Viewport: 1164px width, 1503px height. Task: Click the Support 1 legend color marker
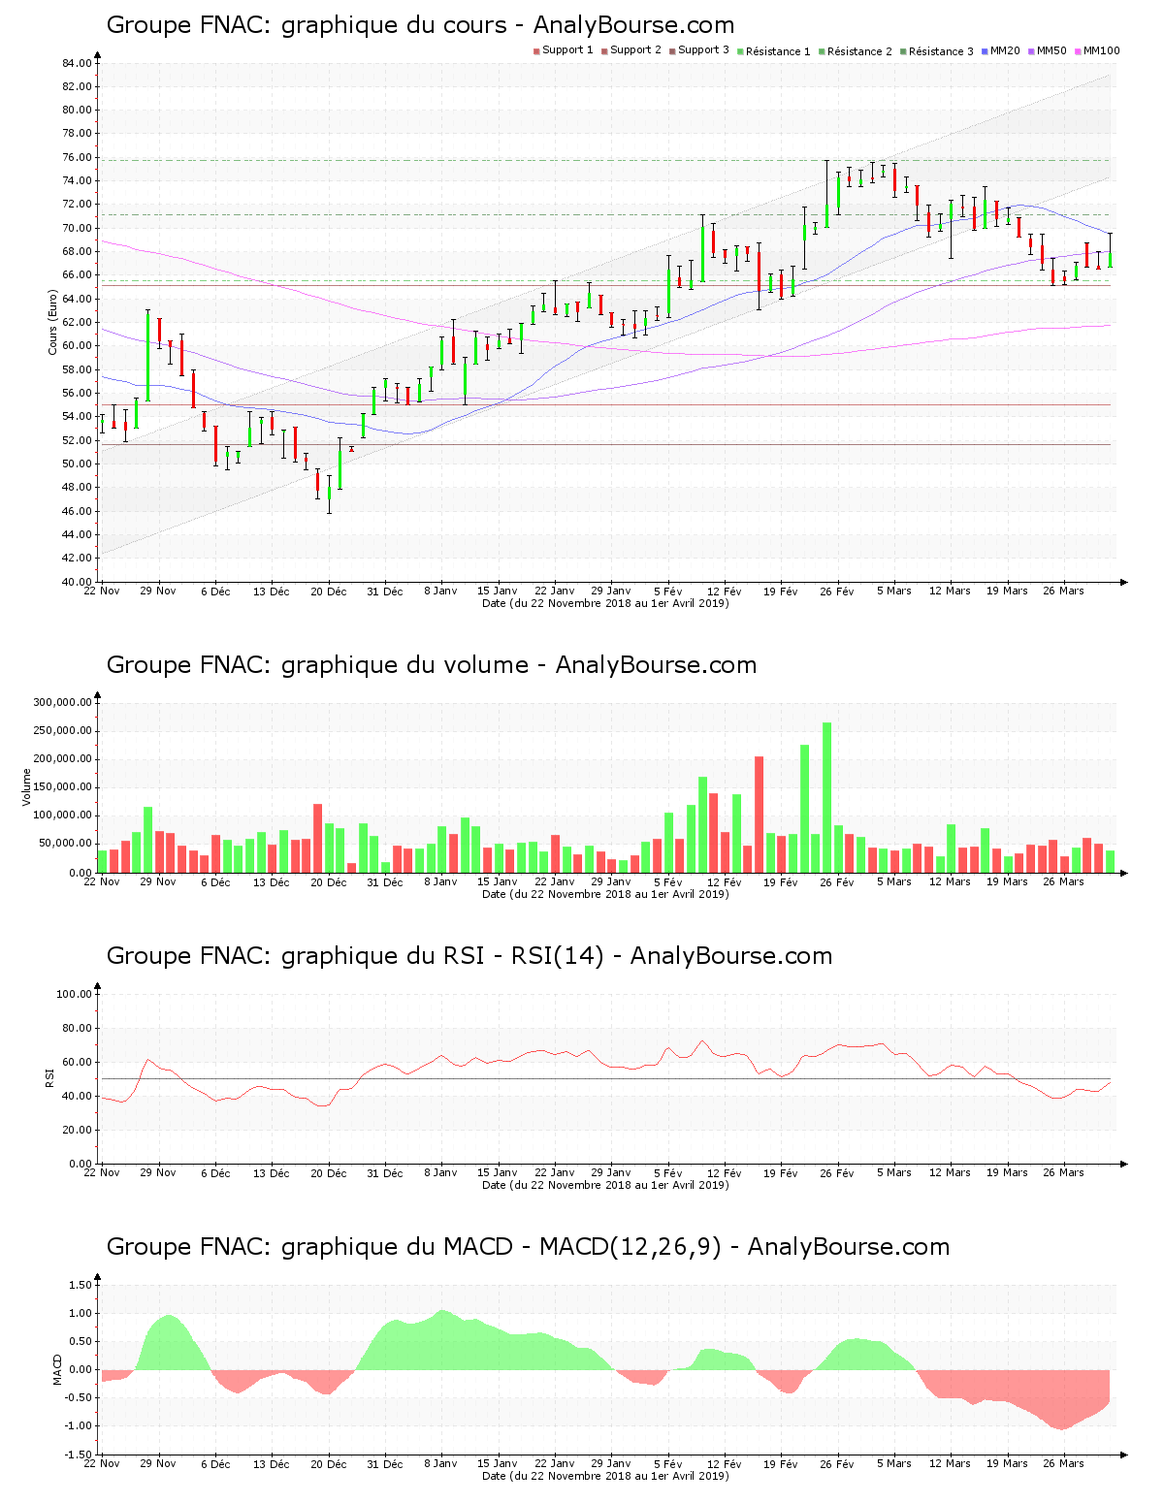[x=536, y=50]
